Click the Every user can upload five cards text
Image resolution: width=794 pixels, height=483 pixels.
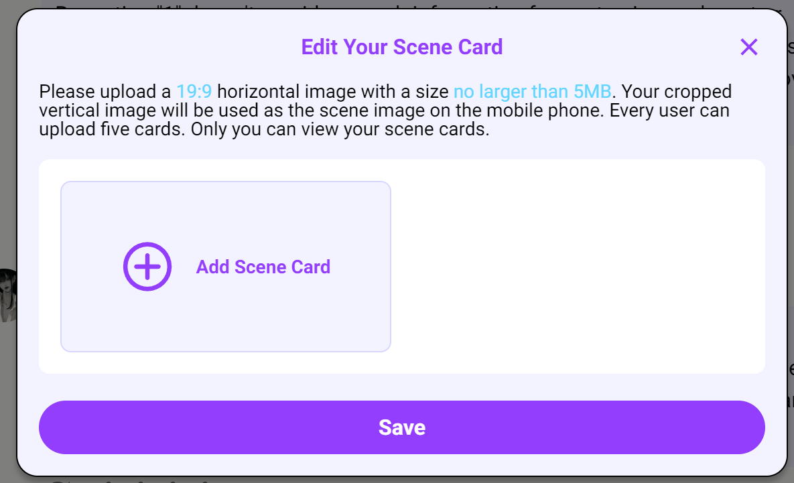pos(385,119)
